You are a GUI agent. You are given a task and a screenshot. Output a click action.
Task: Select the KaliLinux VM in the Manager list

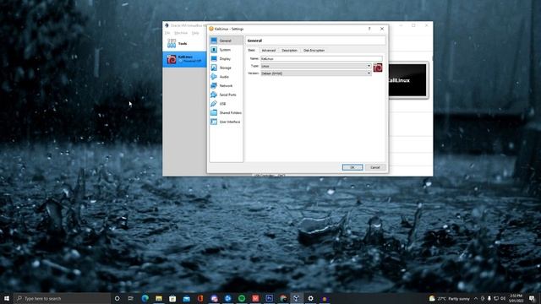pyautogui.click(x=184, y=59)
